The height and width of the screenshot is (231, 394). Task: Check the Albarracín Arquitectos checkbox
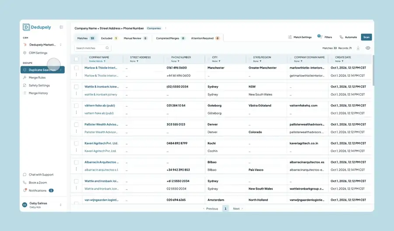[76, 162]
